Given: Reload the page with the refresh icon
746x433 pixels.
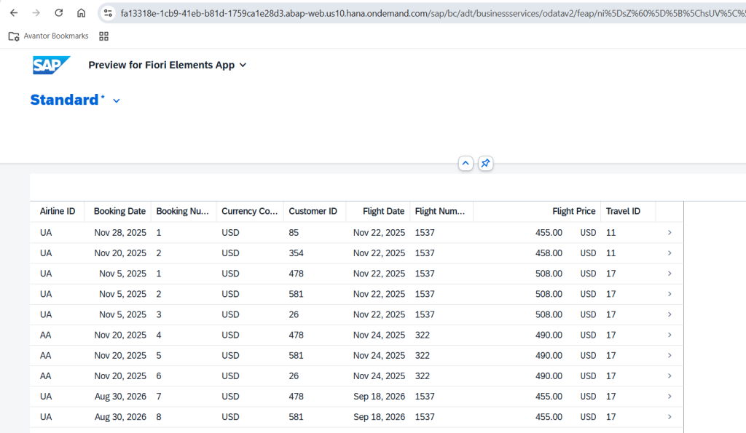Looking at the screenshot, I should click(x=58, y=13).
